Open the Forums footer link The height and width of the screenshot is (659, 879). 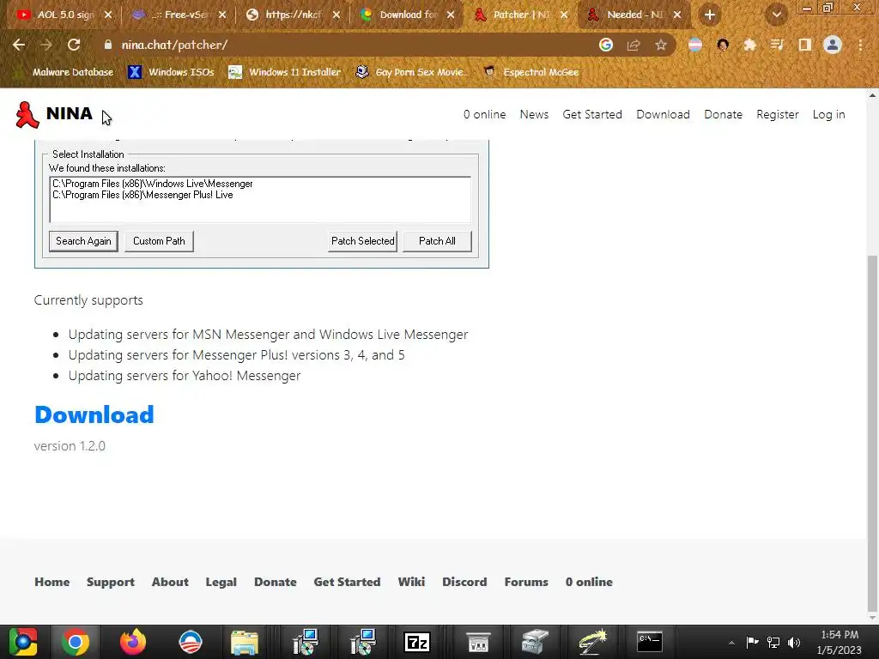point(526,582)
